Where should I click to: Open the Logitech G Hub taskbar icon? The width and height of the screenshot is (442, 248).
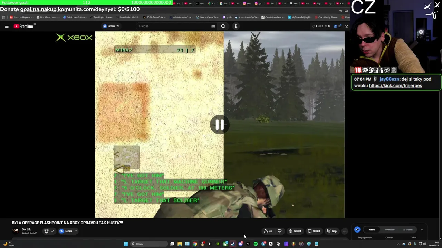(x=210, y=244)
